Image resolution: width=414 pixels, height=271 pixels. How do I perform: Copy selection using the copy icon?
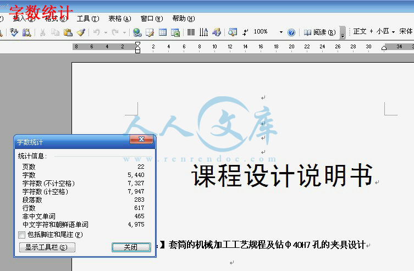55,32
